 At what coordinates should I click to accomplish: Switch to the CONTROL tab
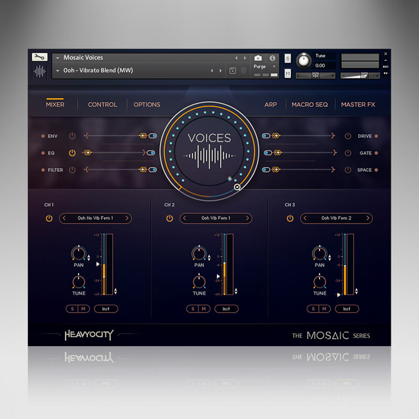click(103, 105)
